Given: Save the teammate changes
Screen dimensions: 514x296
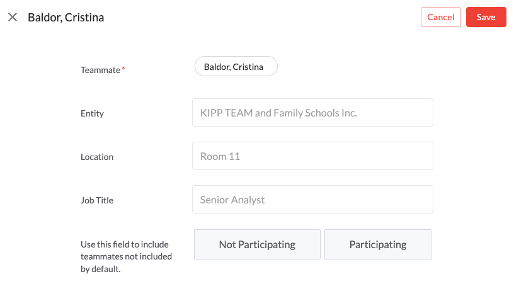Looking at the screenshot, I should 486,18.
